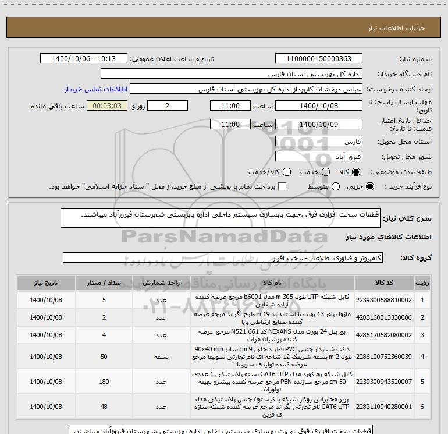Click the surface-mount keystone socket item name

click(272, 407)
